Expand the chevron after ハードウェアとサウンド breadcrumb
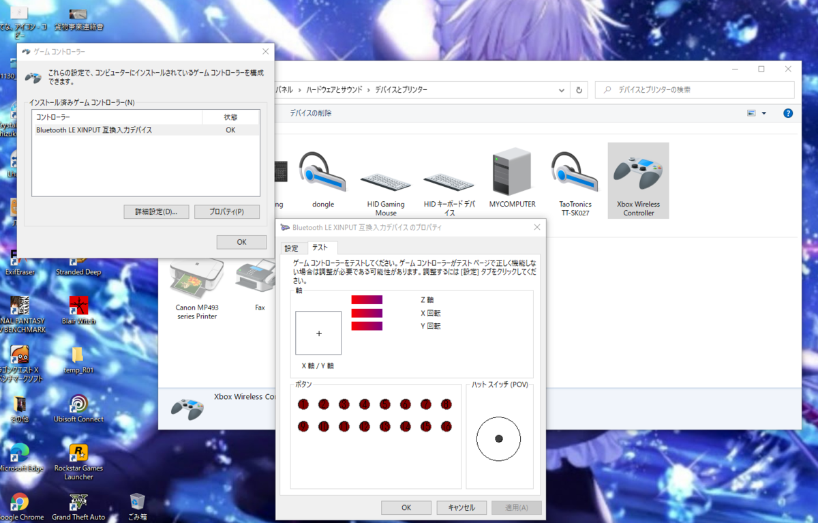818x523 pixels. tap(368, 90)
